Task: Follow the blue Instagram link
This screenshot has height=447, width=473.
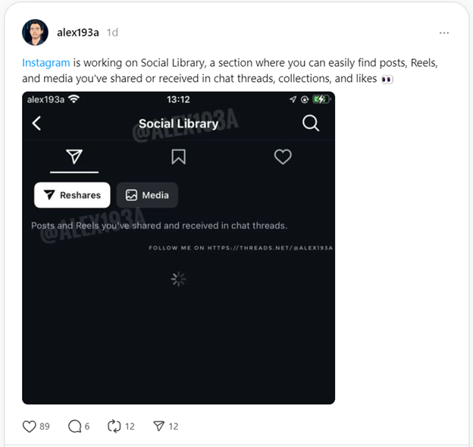Action: tap(46, 63)
